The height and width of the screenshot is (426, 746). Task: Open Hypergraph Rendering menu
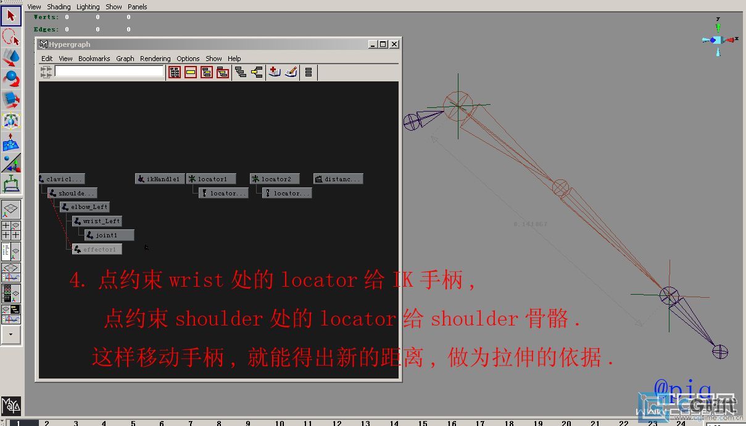pyautogui.click(x=155, y=59)
